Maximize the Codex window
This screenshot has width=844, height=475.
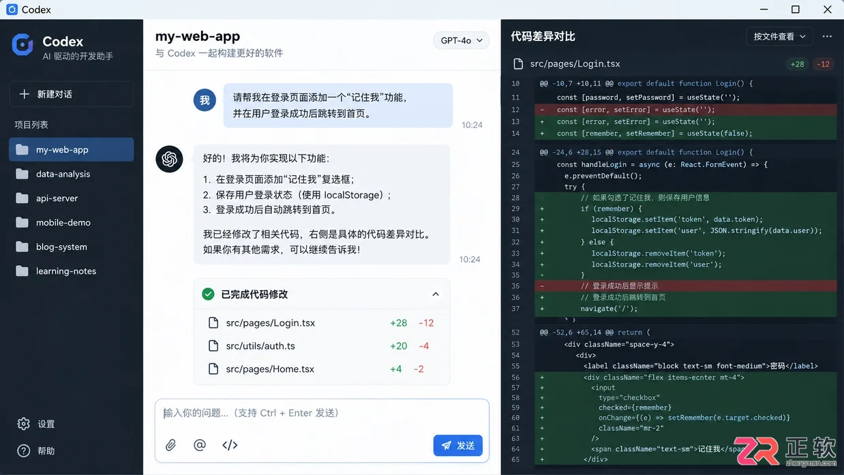pyautogui.click(x=796, y=10)
